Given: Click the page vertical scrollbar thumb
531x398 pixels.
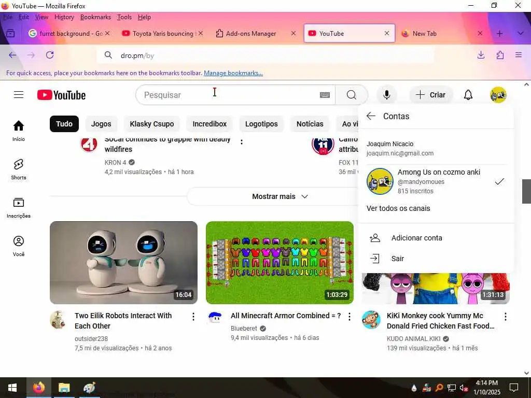Looking at the screenshot, I should 526,191.
